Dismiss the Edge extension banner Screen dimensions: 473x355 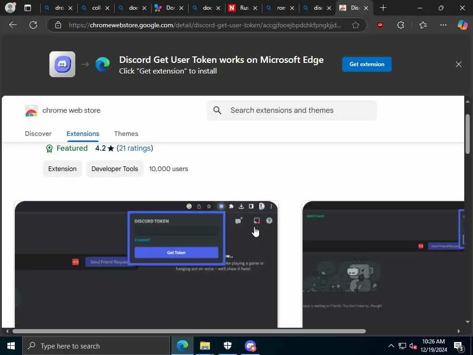click(459, 64)
